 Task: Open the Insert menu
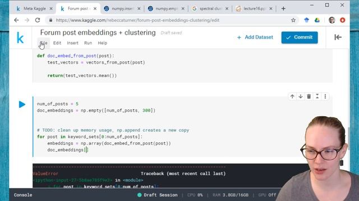pyautogui.click(x=72, y=43)
